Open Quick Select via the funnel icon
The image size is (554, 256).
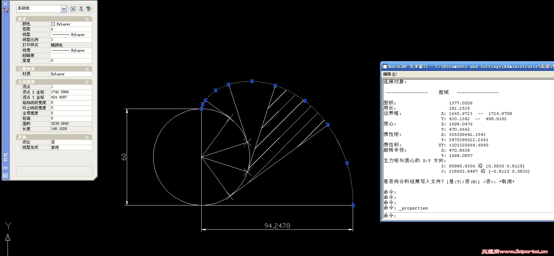pos(89,9)
